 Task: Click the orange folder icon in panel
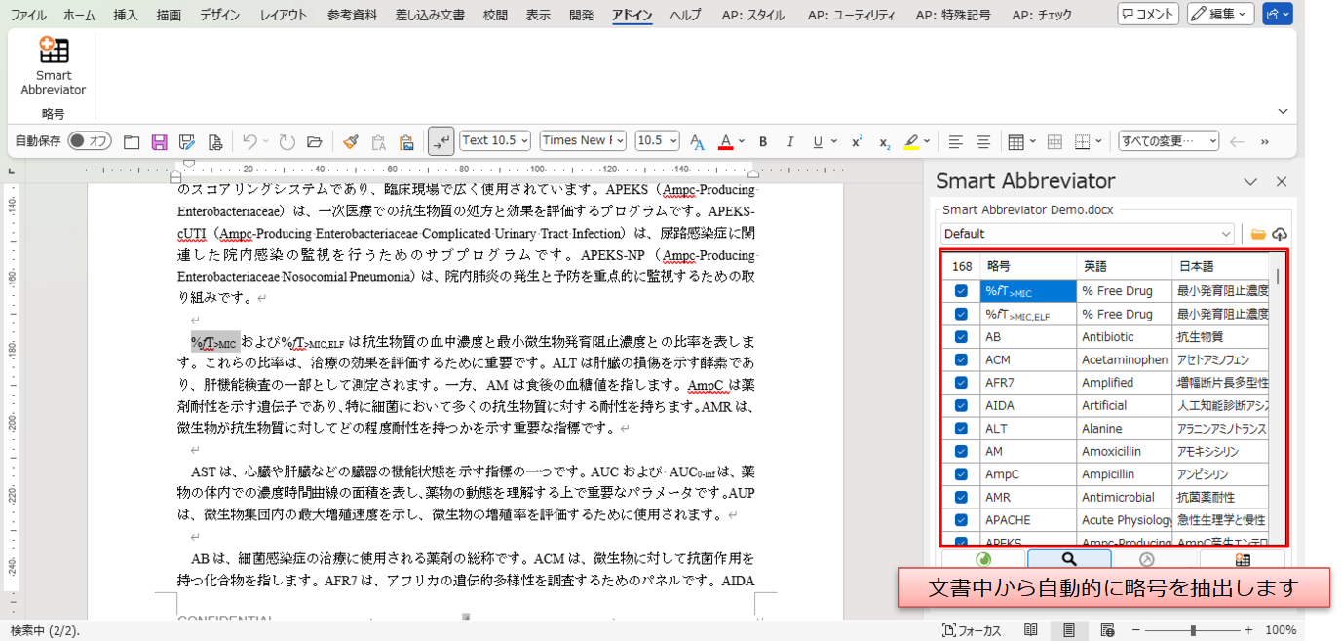pos(1258,234)
